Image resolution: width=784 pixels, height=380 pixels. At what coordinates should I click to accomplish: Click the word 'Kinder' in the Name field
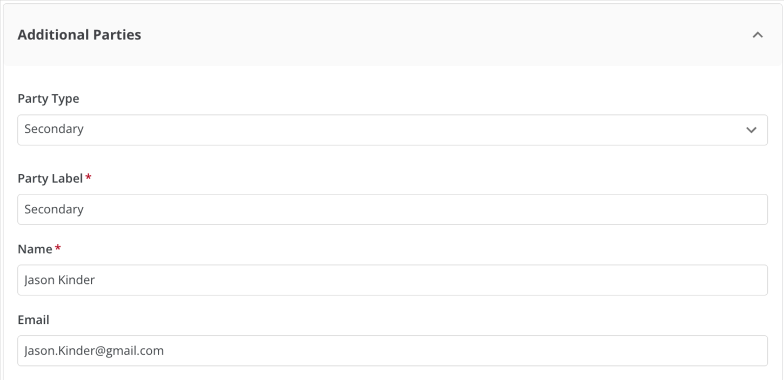click(x=78, y=280)
